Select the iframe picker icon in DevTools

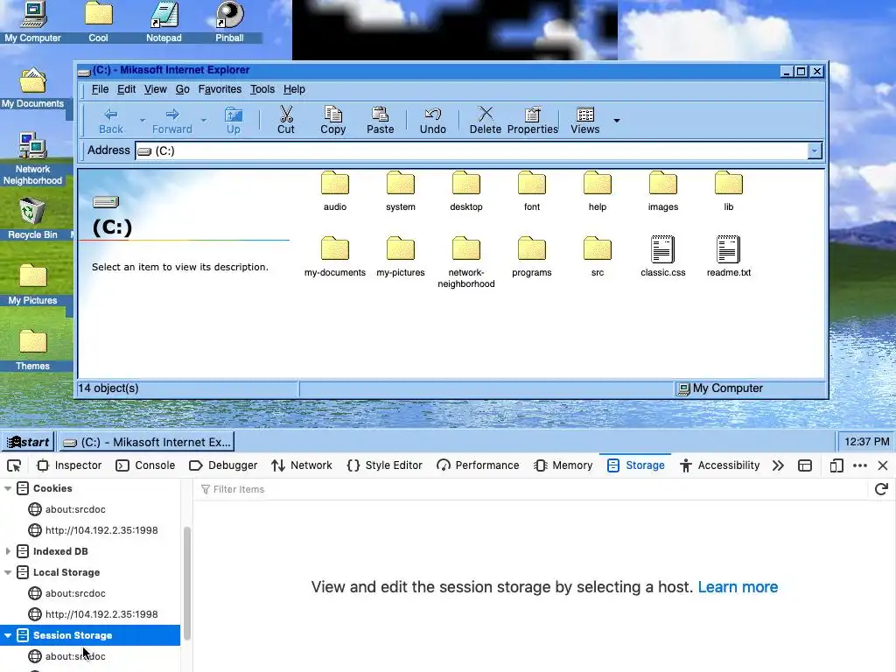click(805, 465)
